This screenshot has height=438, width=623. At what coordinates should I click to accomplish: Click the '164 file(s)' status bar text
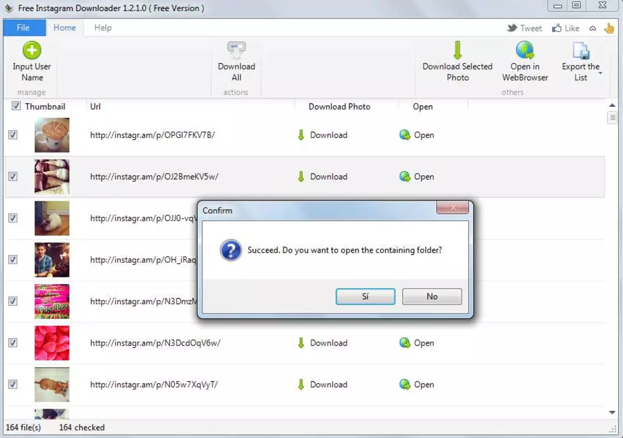coord(23,428)
